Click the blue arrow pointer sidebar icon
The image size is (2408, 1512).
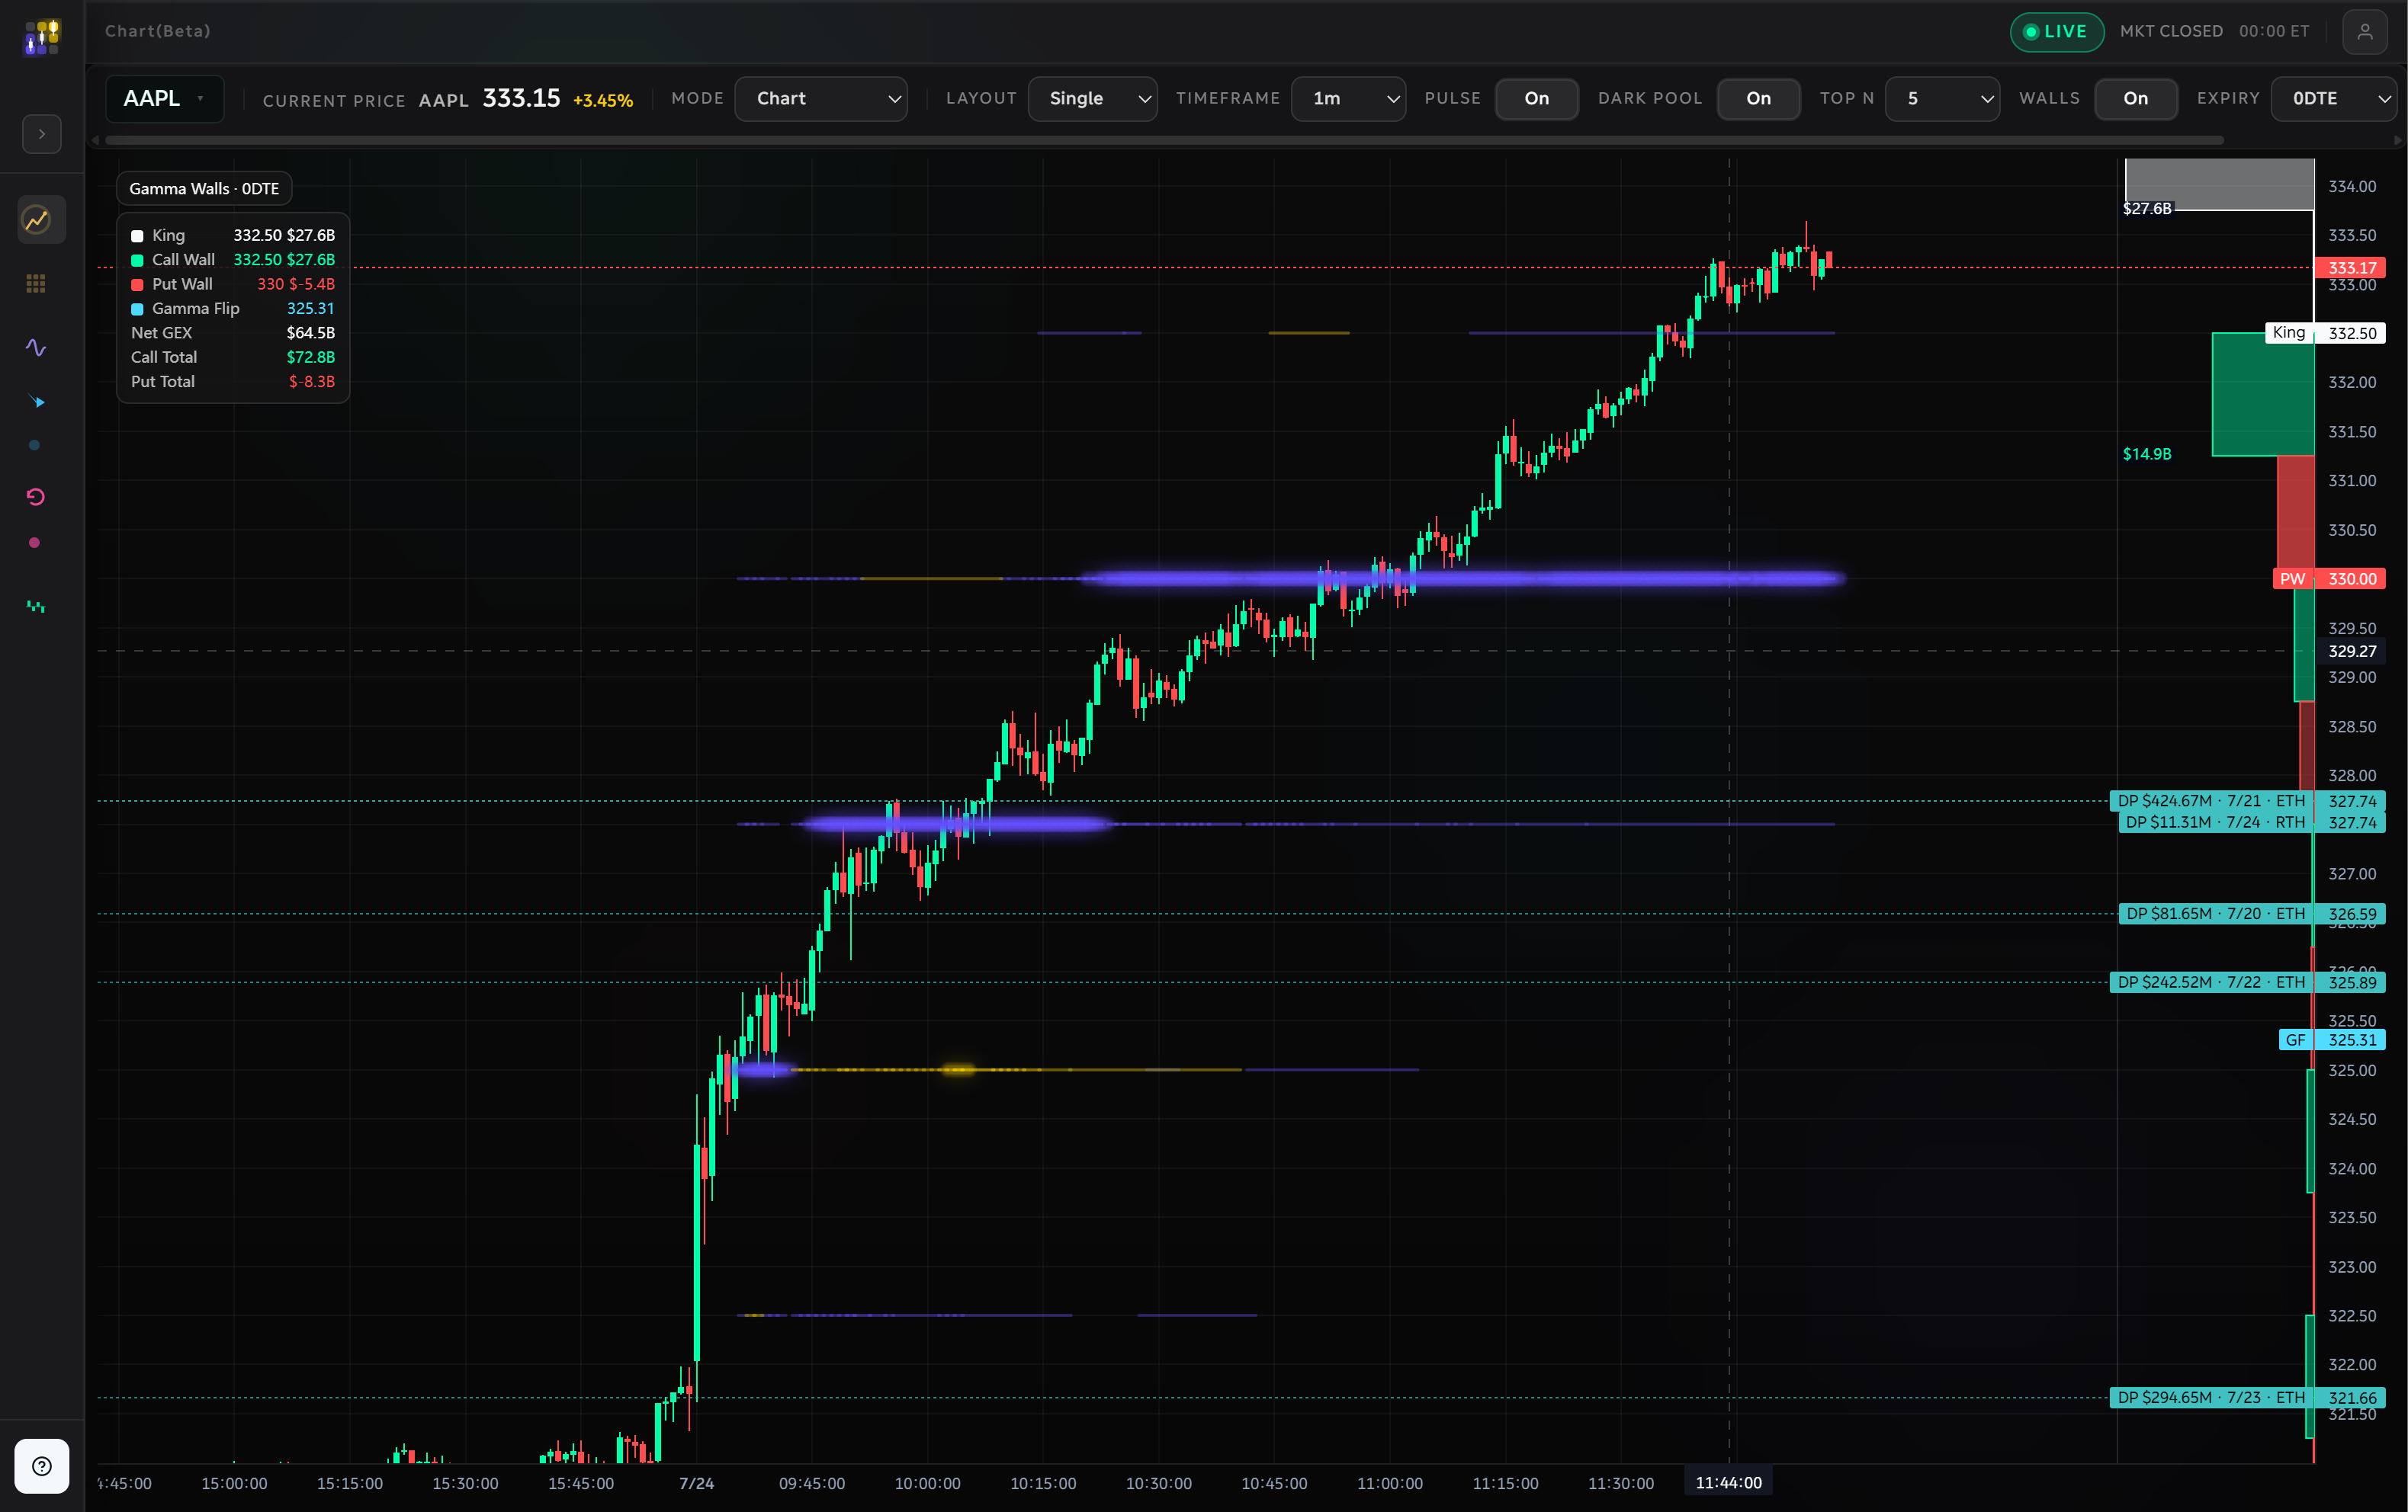click(37, 402)
